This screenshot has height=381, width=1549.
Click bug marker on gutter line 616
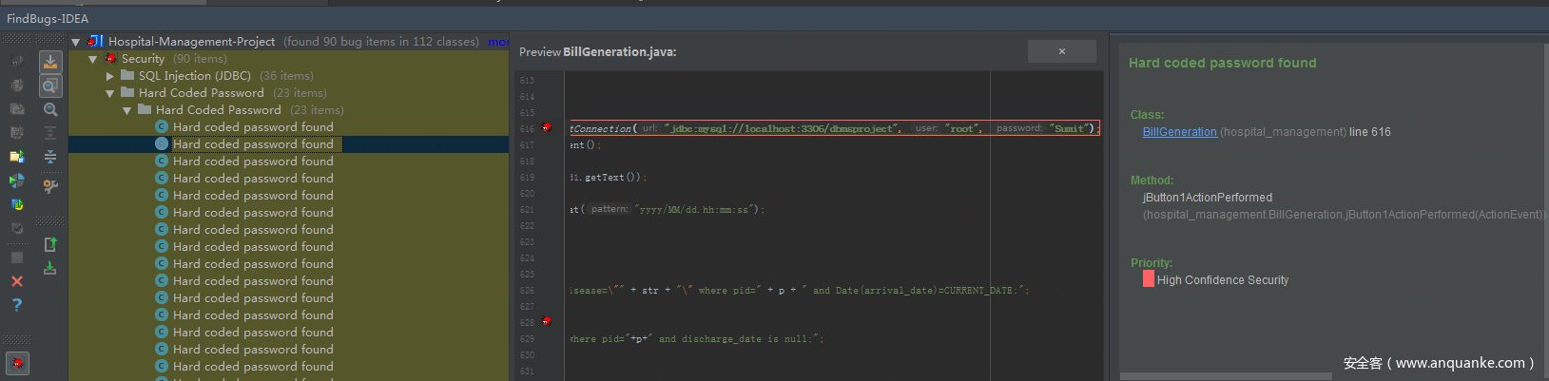click(x=547, y=127)
